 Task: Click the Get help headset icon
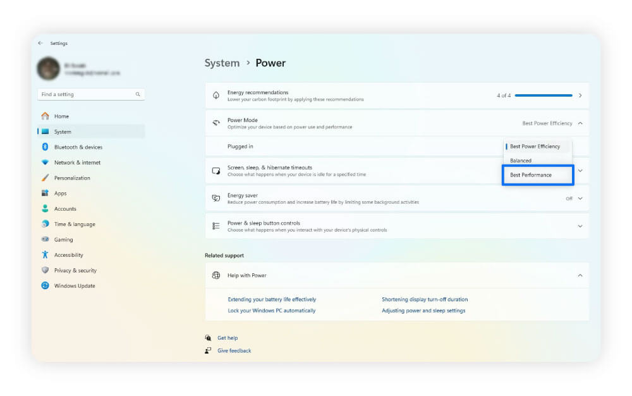pos(208,338)
